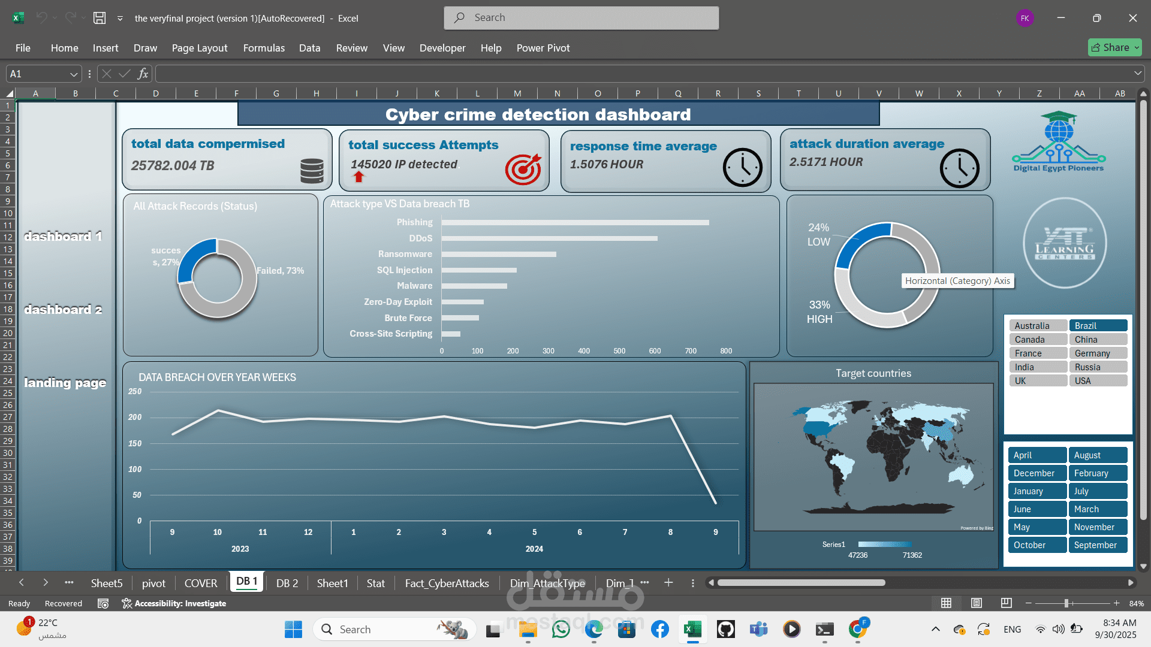This screenshot has width=1151, height=647.
Task: Select Page Layout view icon in status bar
Action: click(x=977, y=603)
